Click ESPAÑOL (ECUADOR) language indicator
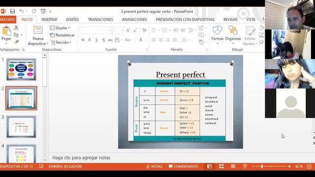Screen dimensions: 315x177 (65, 166)
